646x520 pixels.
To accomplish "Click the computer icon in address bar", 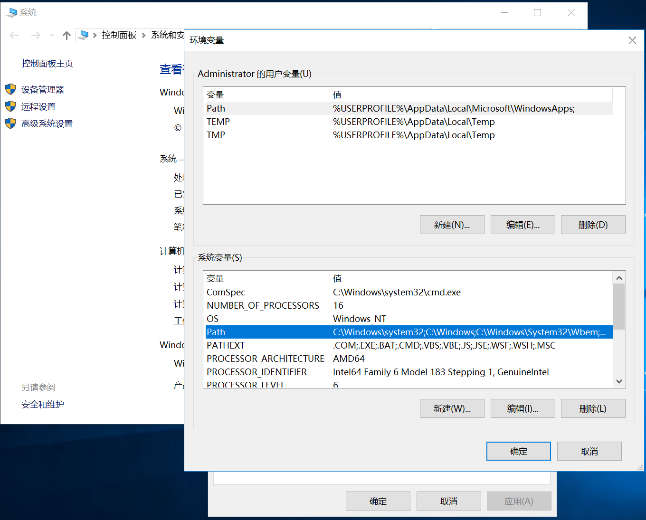I will (x=84, y=35).
